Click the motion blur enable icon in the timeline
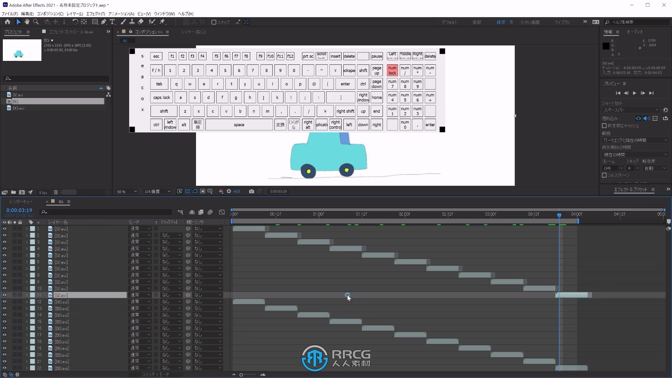Screen dimensions: 672x378 210,212
